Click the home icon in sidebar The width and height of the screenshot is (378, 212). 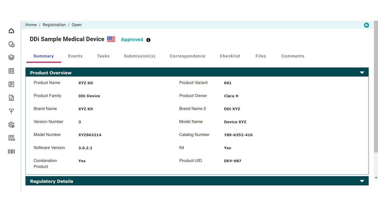coord(11,31)
